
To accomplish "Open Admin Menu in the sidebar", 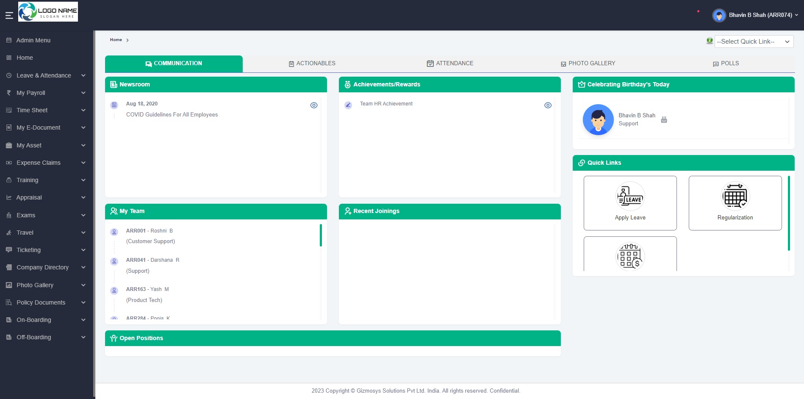I will 33,40.
